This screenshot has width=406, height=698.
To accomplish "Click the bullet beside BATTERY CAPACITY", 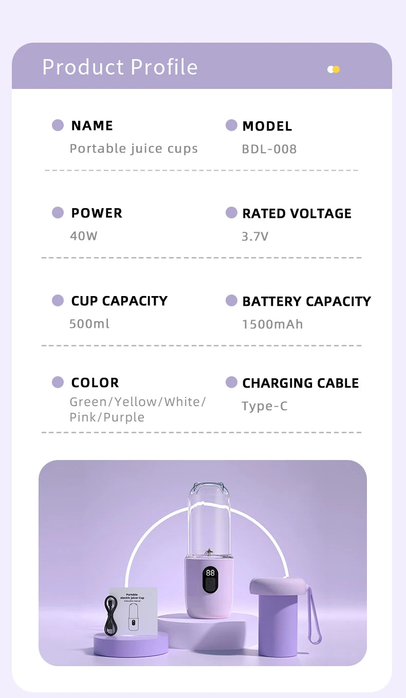I will point(231,301).
